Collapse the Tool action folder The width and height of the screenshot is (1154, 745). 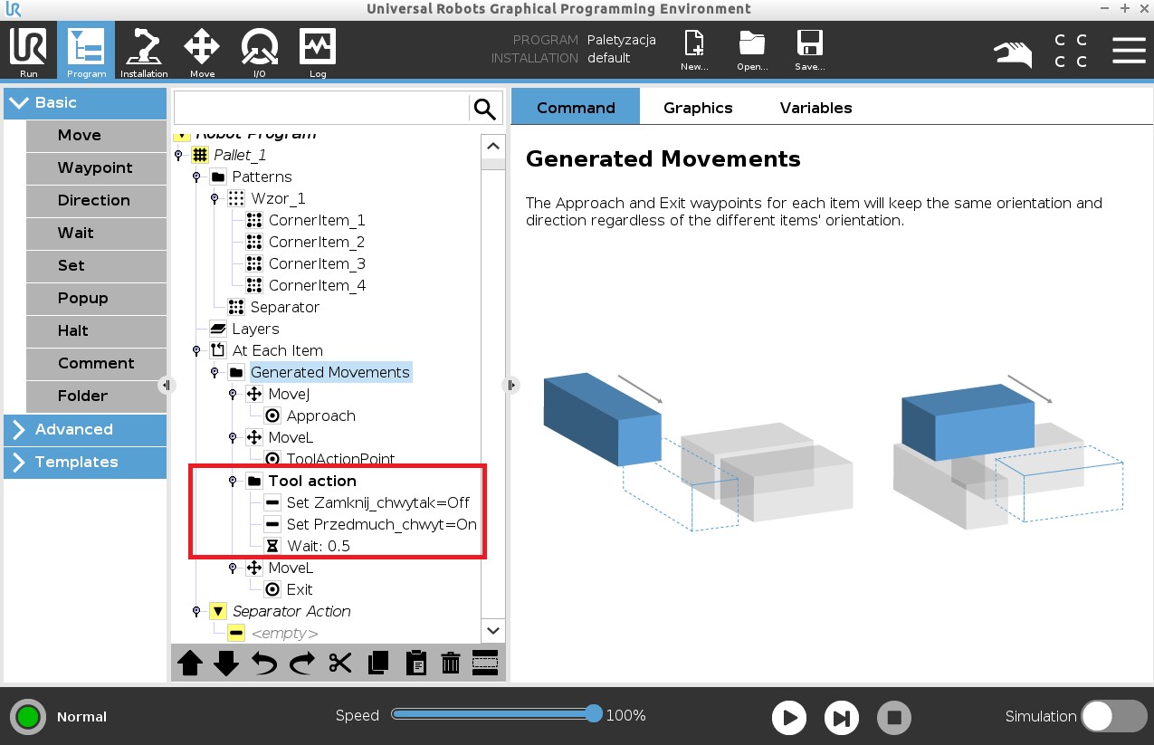pos(233,481)
